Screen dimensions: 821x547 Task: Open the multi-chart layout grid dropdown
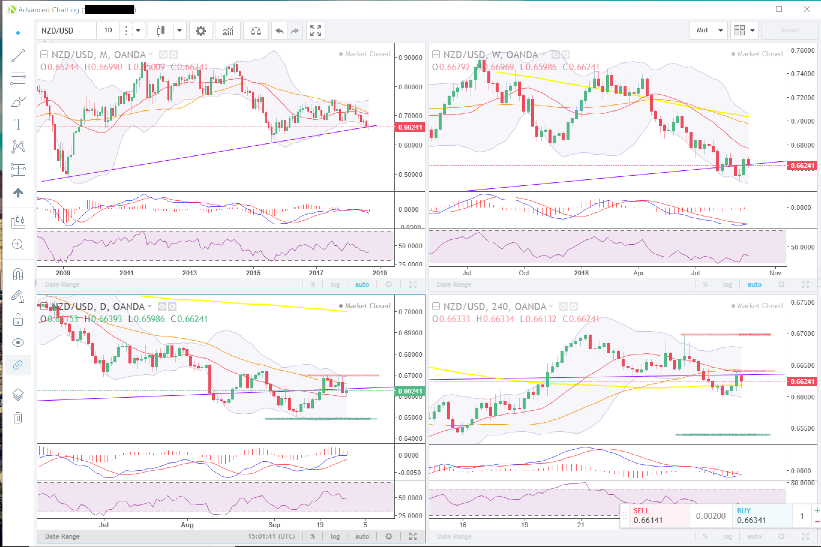(x=752, y=30)
